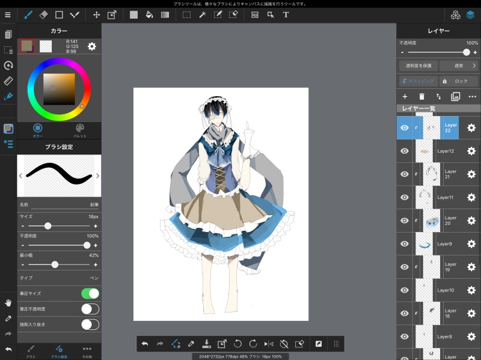Toggle 筆圧不透明度 pressure opacity switch
This screenshot has height=360, width=481.
90,309
